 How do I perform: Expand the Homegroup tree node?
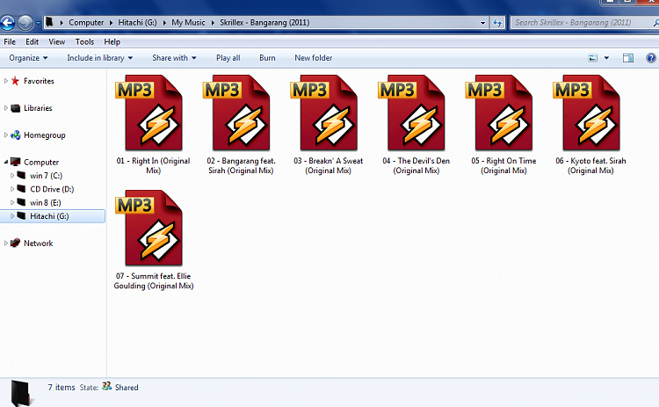click(x=6, y=135)
